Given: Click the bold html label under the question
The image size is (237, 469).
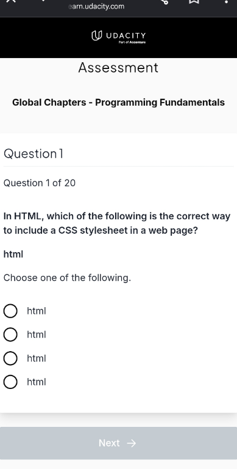Looking at the screenshot, I should pos(13,254).
